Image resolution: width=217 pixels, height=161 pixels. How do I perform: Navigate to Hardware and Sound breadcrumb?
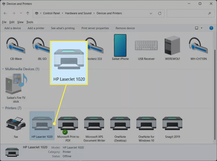pos(78,13)
